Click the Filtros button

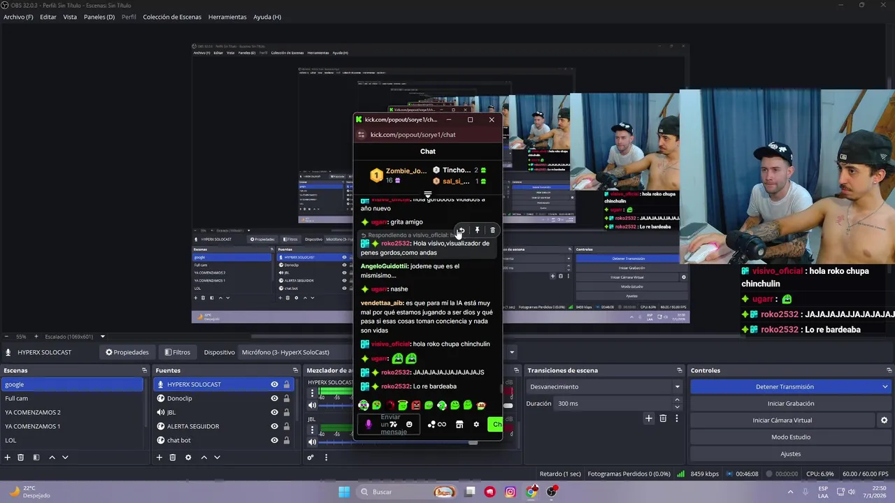(x=178, y=352)
